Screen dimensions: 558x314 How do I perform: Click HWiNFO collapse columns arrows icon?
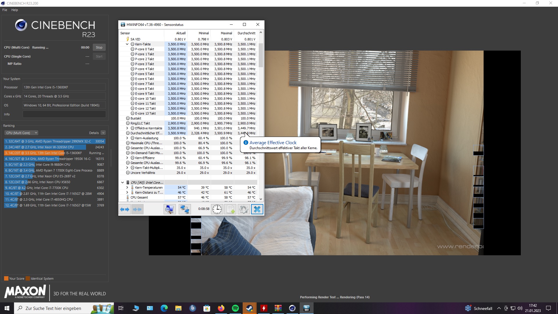click(137, 209)
